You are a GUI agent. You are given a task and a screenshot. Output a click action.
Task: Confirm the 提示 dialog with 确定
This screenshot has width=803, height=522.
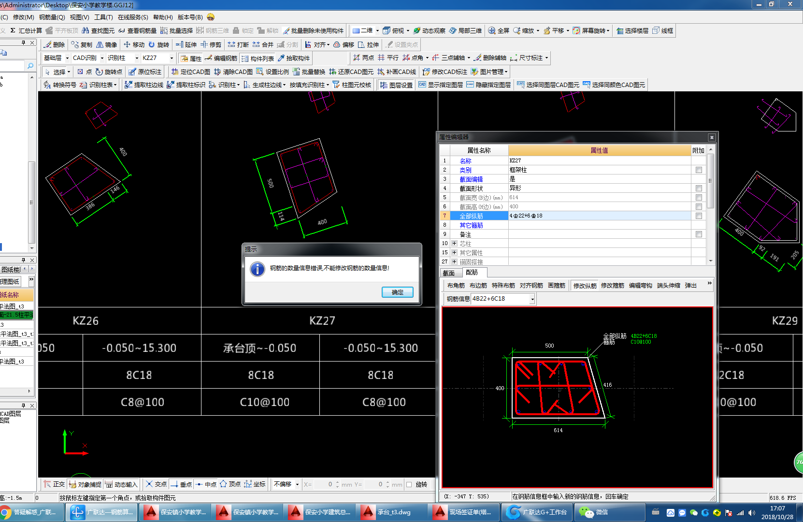(398, 292)
